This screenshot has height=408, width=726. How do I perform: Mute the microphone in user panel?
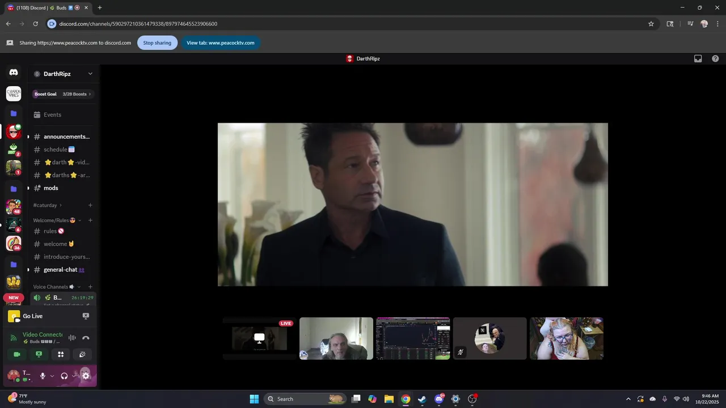[x=43, y=376]
